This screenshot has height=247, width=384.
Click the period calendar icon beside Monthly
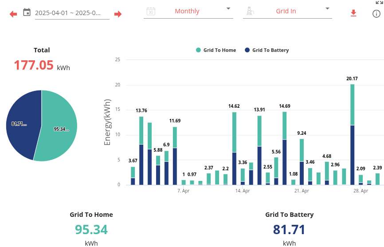[x=151, y=11]
